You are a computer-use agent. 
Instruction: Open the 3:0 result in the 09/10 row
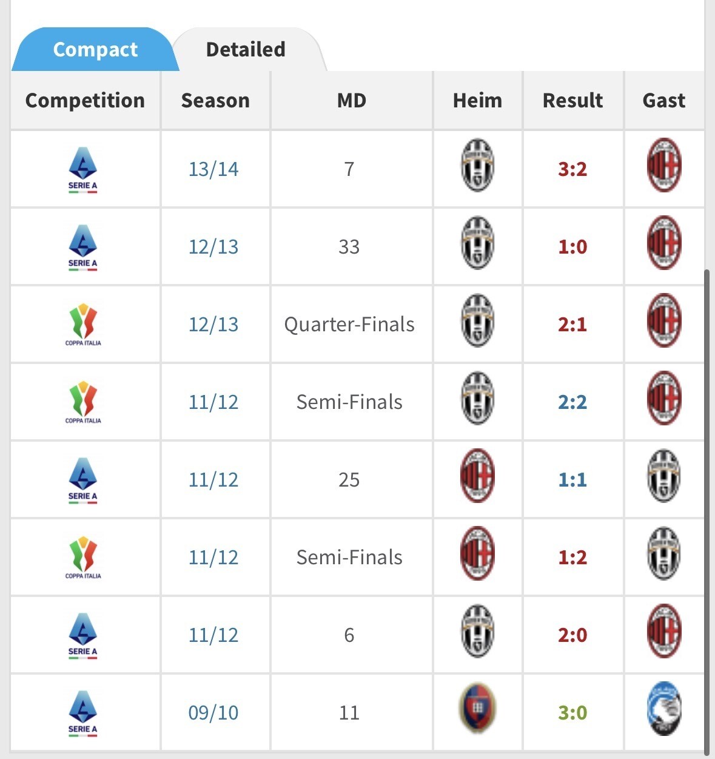tap(572, 712)
